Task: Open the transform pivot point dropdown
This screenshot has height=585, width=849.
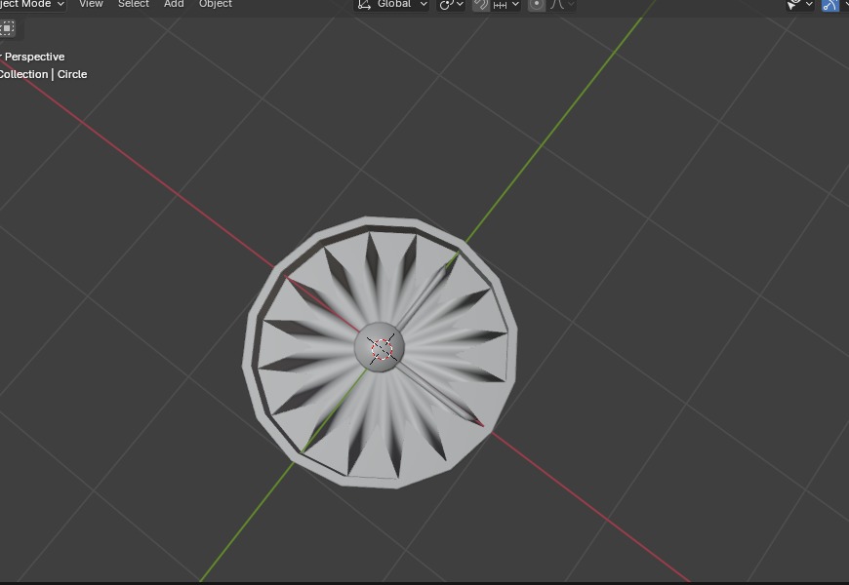Action: 451,4
